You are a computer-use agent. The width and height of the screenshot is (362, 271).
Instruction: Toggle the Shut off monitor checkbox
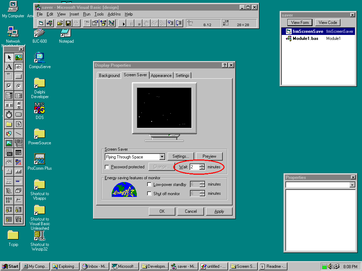pos(150,194)
